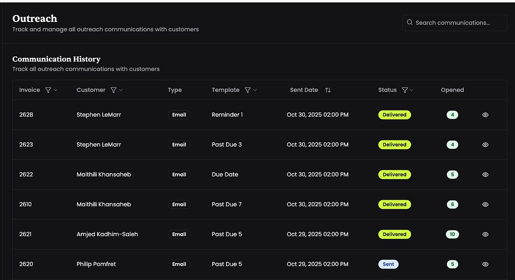View invoice 2621 communication eye icon

click(485, 234)
